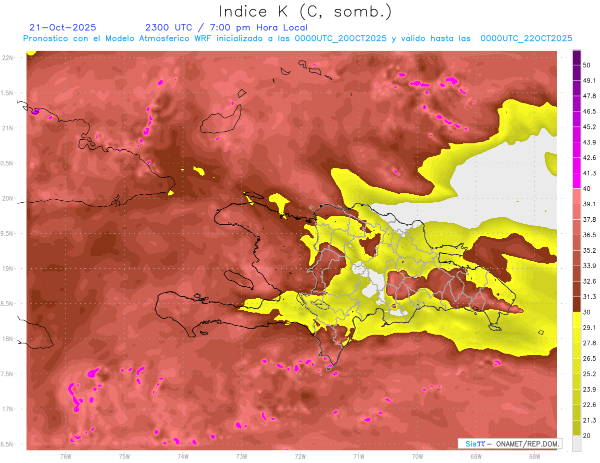This screenshot has height=463, width=600.
Task: Click the 72W longitude axis label
Action: coord(300,456)
